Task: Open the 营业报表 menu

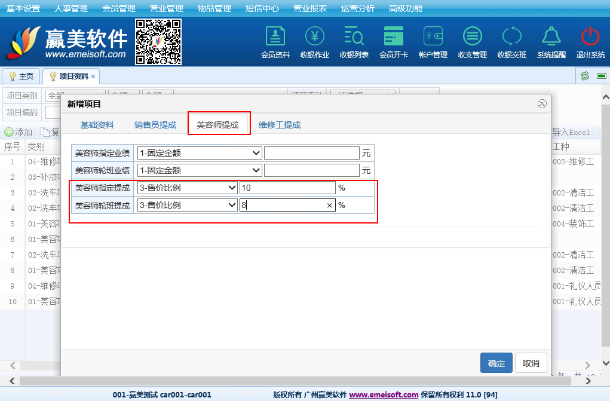Action: click(310, 8)
